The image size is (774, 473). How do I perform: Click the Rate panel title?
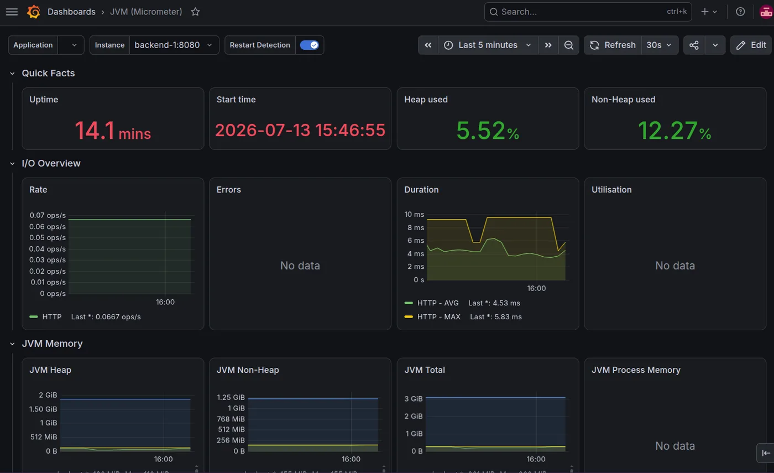(38, 190)
